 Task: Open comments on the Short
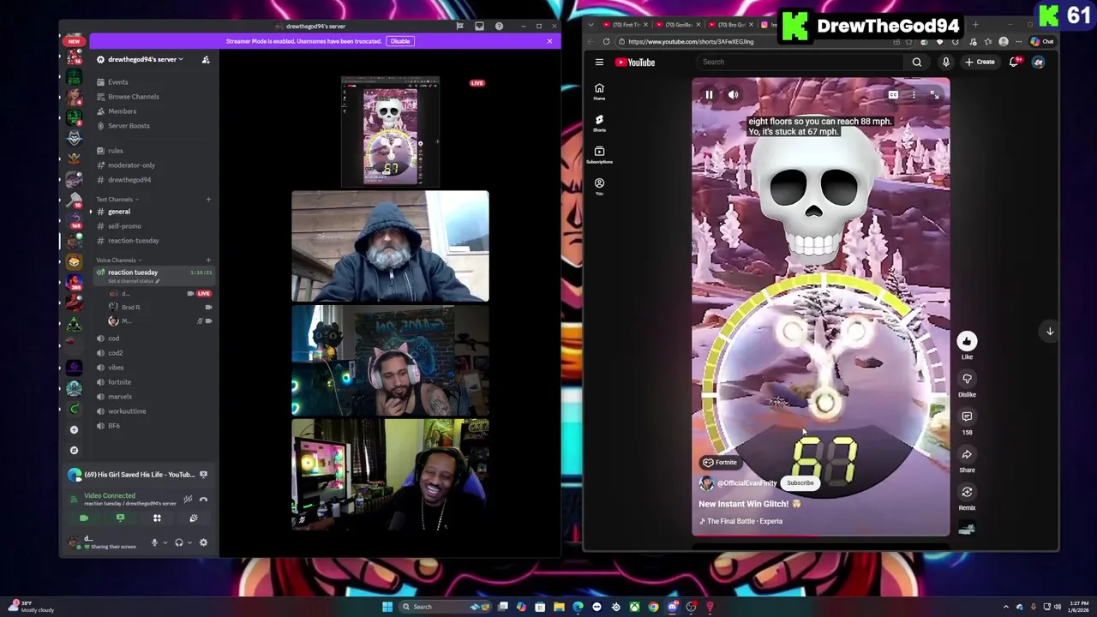point(967,416)
